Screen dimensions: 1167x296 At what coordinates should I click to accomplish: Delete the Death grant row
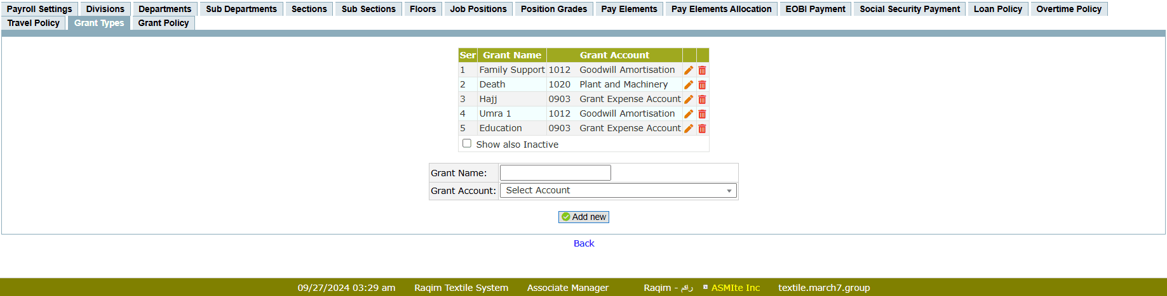(702, 85)
